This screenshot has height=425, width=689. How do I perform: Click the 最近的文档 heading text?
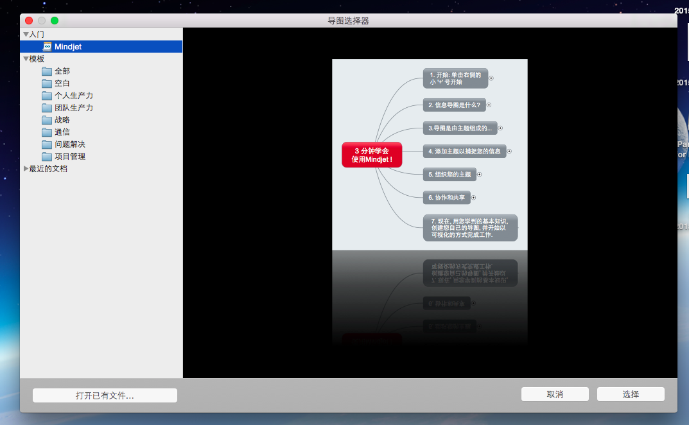click(x=48, y=169)
